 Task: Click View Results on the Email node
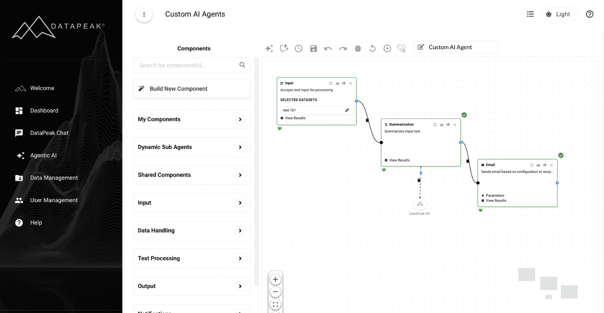(x=494, y=201)
